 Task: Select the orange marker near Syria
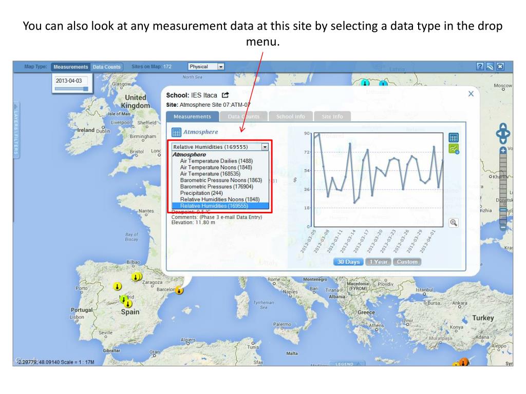[464, 362]
